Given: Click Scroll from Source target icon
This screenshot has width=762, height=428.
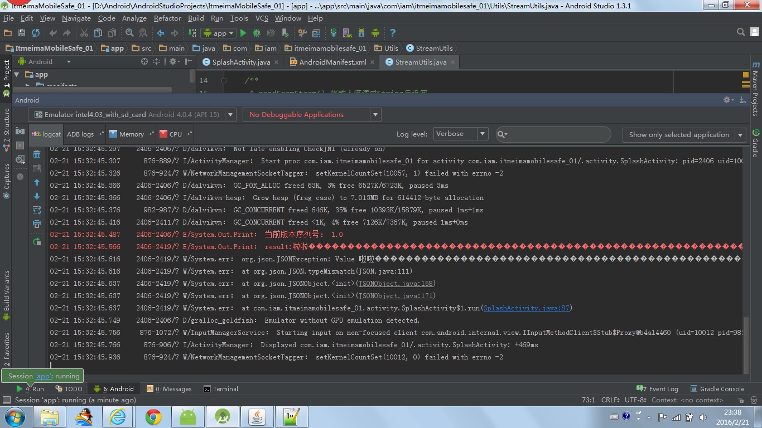Looking at the screenshot, I should [x=144, y=62].
